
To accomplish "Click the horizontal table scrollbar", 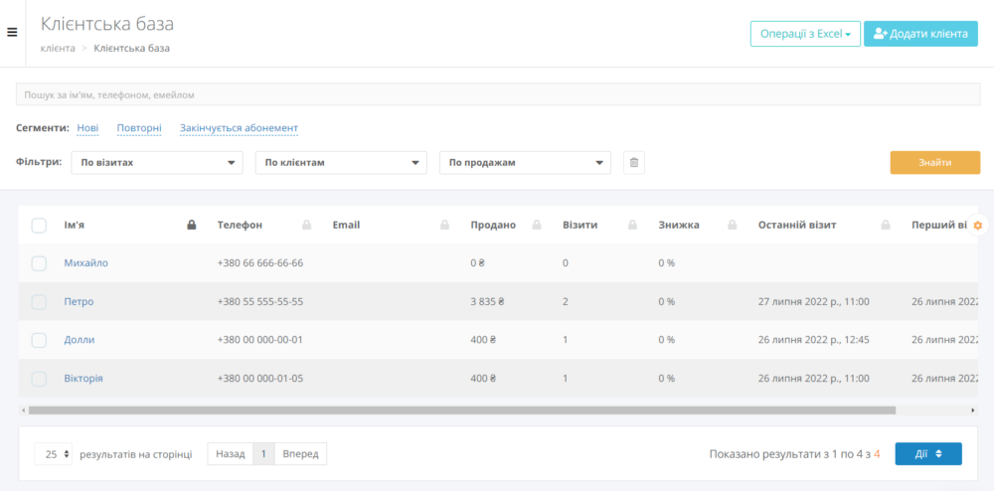I will (461, 409).
